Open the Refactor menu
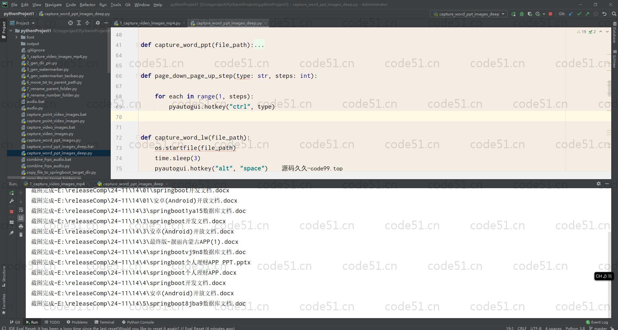 [88, 5]
